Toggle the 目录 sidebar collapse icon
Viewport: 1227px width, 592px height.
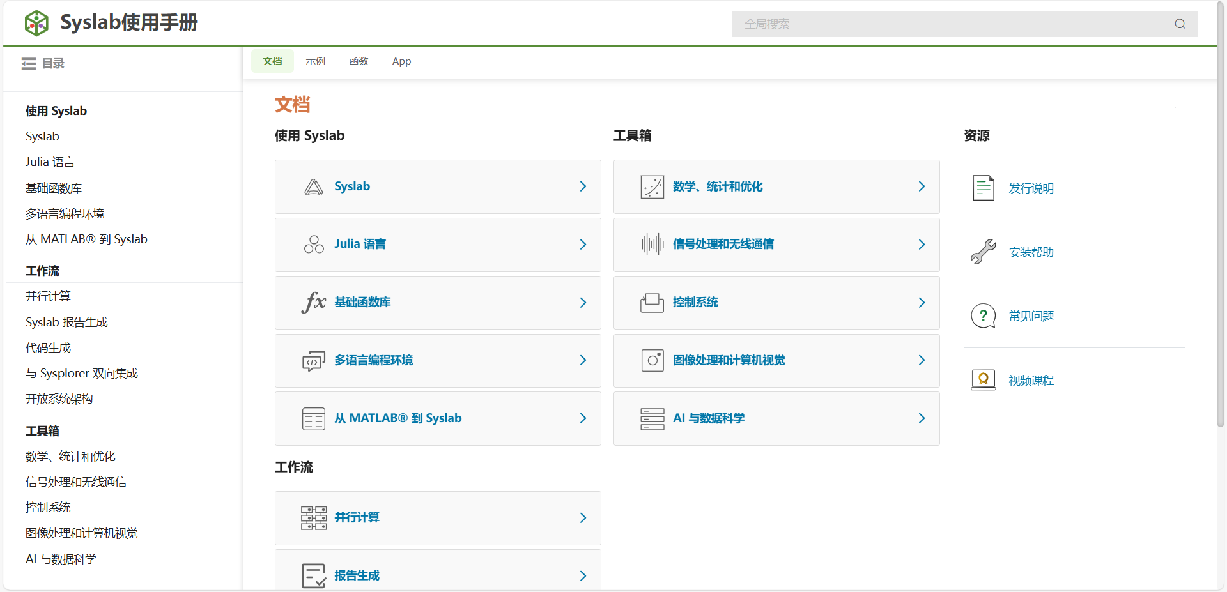click(x=29, y=63)
